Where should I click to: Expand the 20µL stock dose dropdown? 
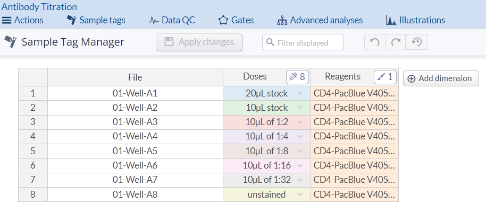pyautogui.click(x=300, y=94)
